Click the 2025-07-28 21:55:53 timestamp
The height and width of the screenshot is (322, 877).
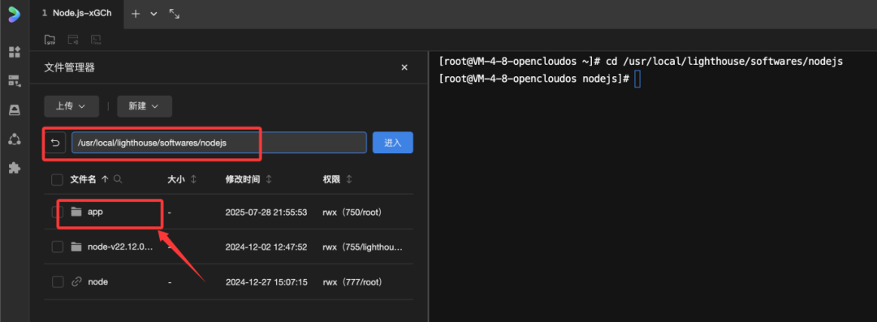(266, 213)
